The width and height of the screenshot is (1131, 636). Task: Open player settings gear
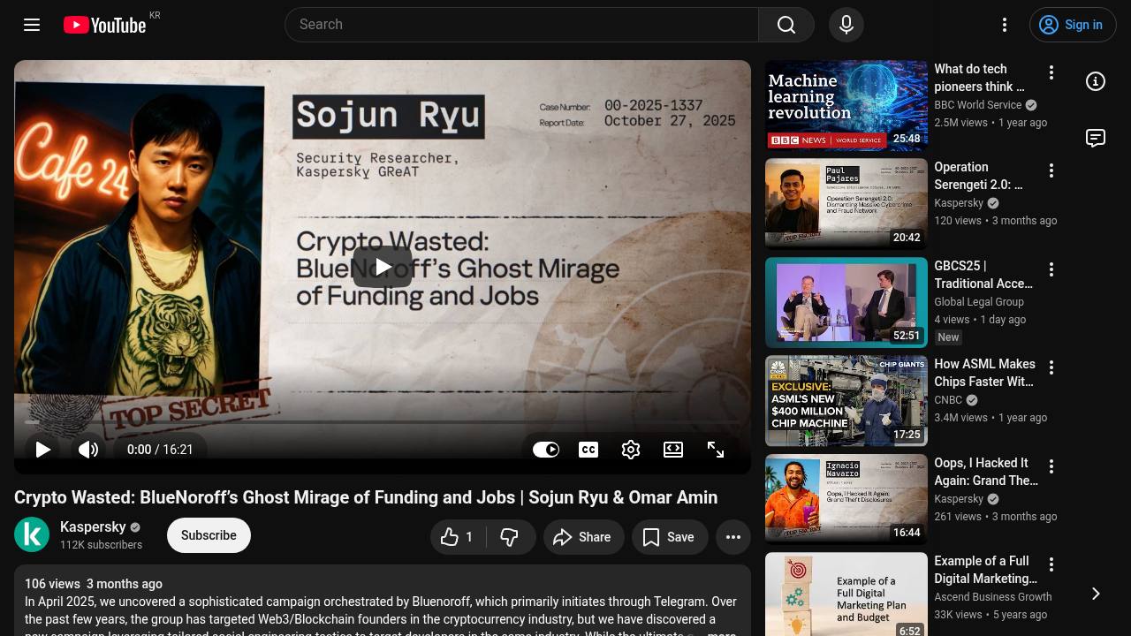coord(631,450)
